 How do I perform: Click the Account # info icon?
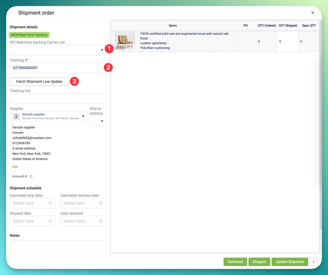pyautogui.click(x=31, y=176)
